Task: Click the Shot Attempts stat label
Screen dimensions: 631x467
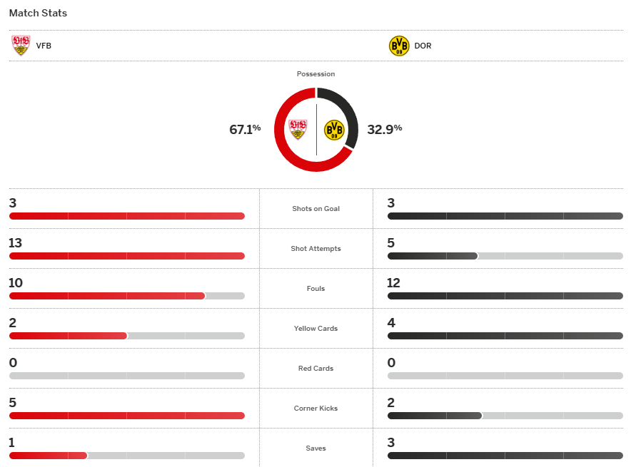Action: [315, 249]
